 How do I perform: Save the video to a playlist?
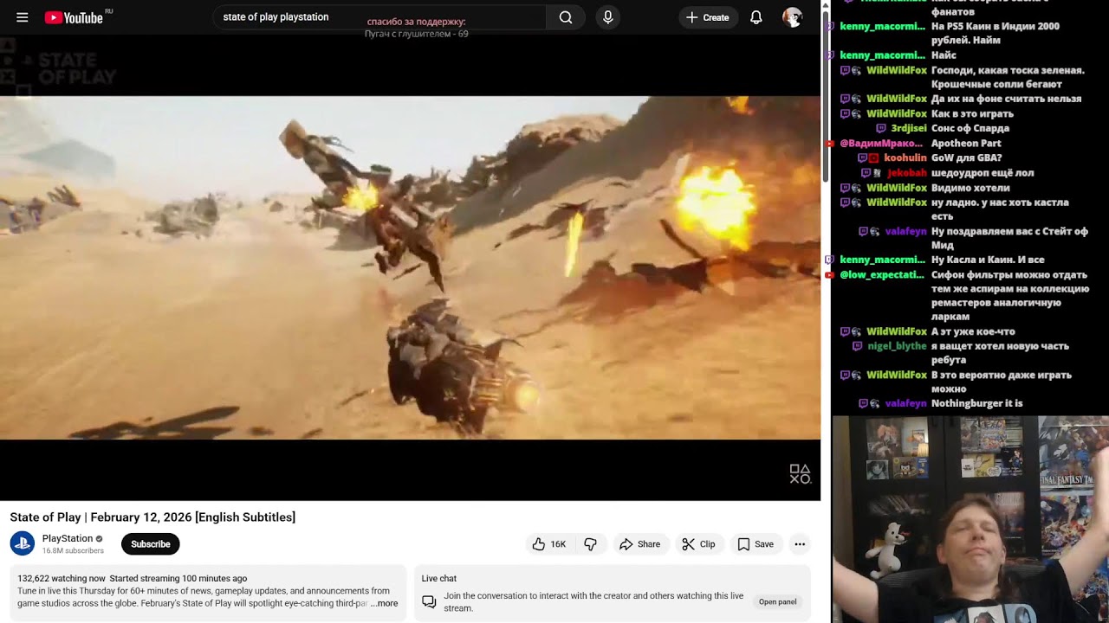click(x=756, y=544)
